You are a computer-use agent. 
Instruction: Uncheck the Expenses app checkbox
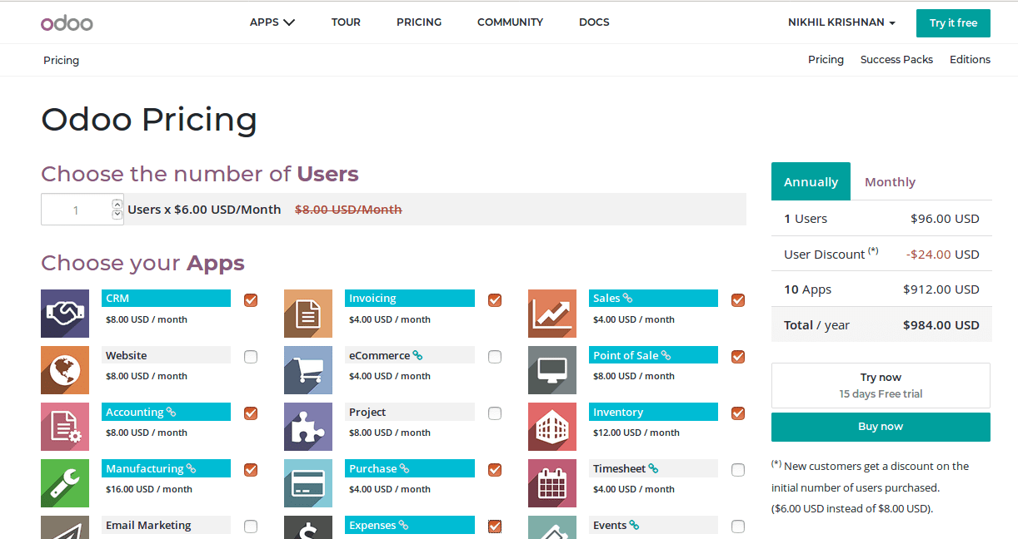pyautogui.click(x=495, y=527)
